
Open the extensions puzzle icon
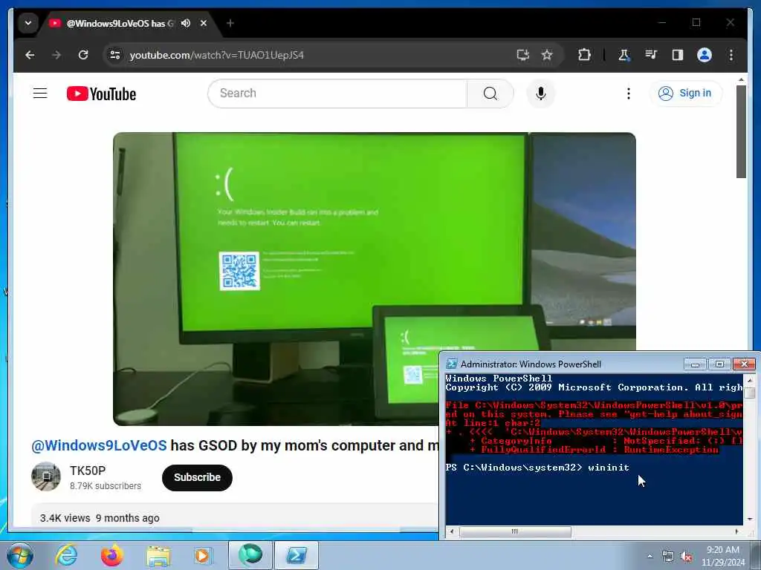(584, 55)
